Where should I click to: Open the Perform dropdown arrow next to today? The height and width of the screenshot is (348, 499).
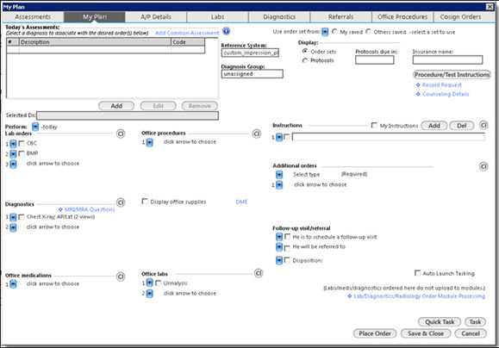point(35,127)
